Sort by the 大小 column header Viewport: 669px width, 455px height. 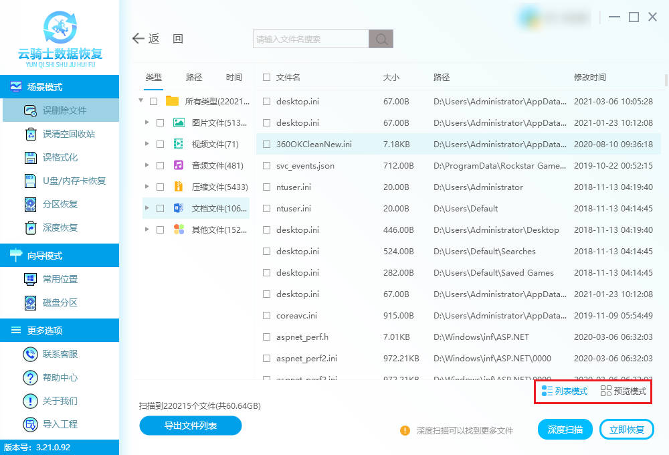(391, 77)
